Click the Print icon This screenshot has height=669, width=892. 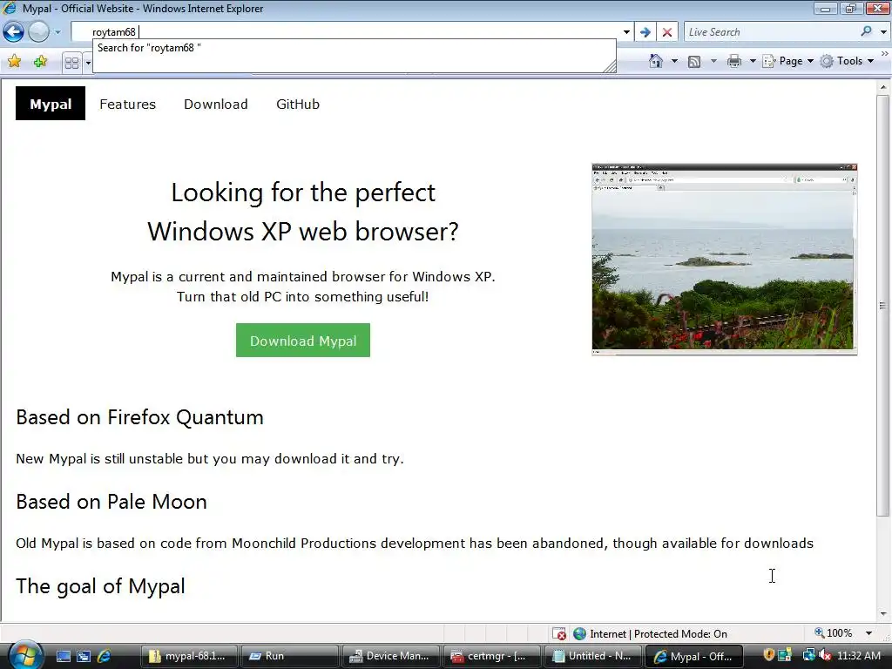pyautogui.click(x=734, y=62)
